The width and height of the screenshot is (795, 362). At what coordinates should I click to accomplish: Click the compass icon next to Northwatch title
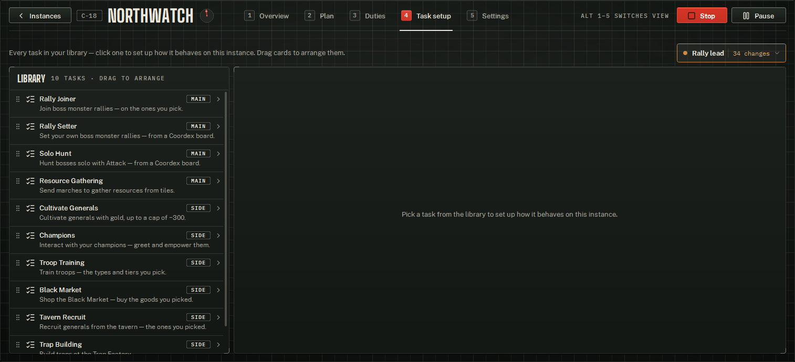207,15
